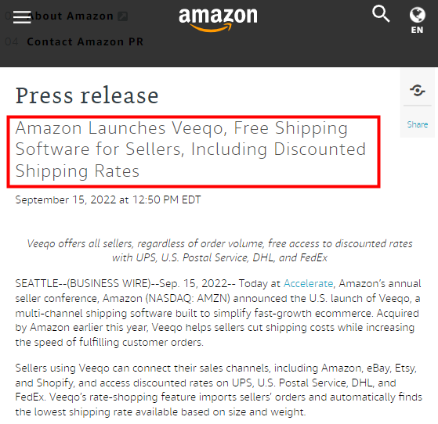Click the 04 number beside Contact Amazon PR
Viewport: 438px width, 424px height.
click(x=12, y=41)
